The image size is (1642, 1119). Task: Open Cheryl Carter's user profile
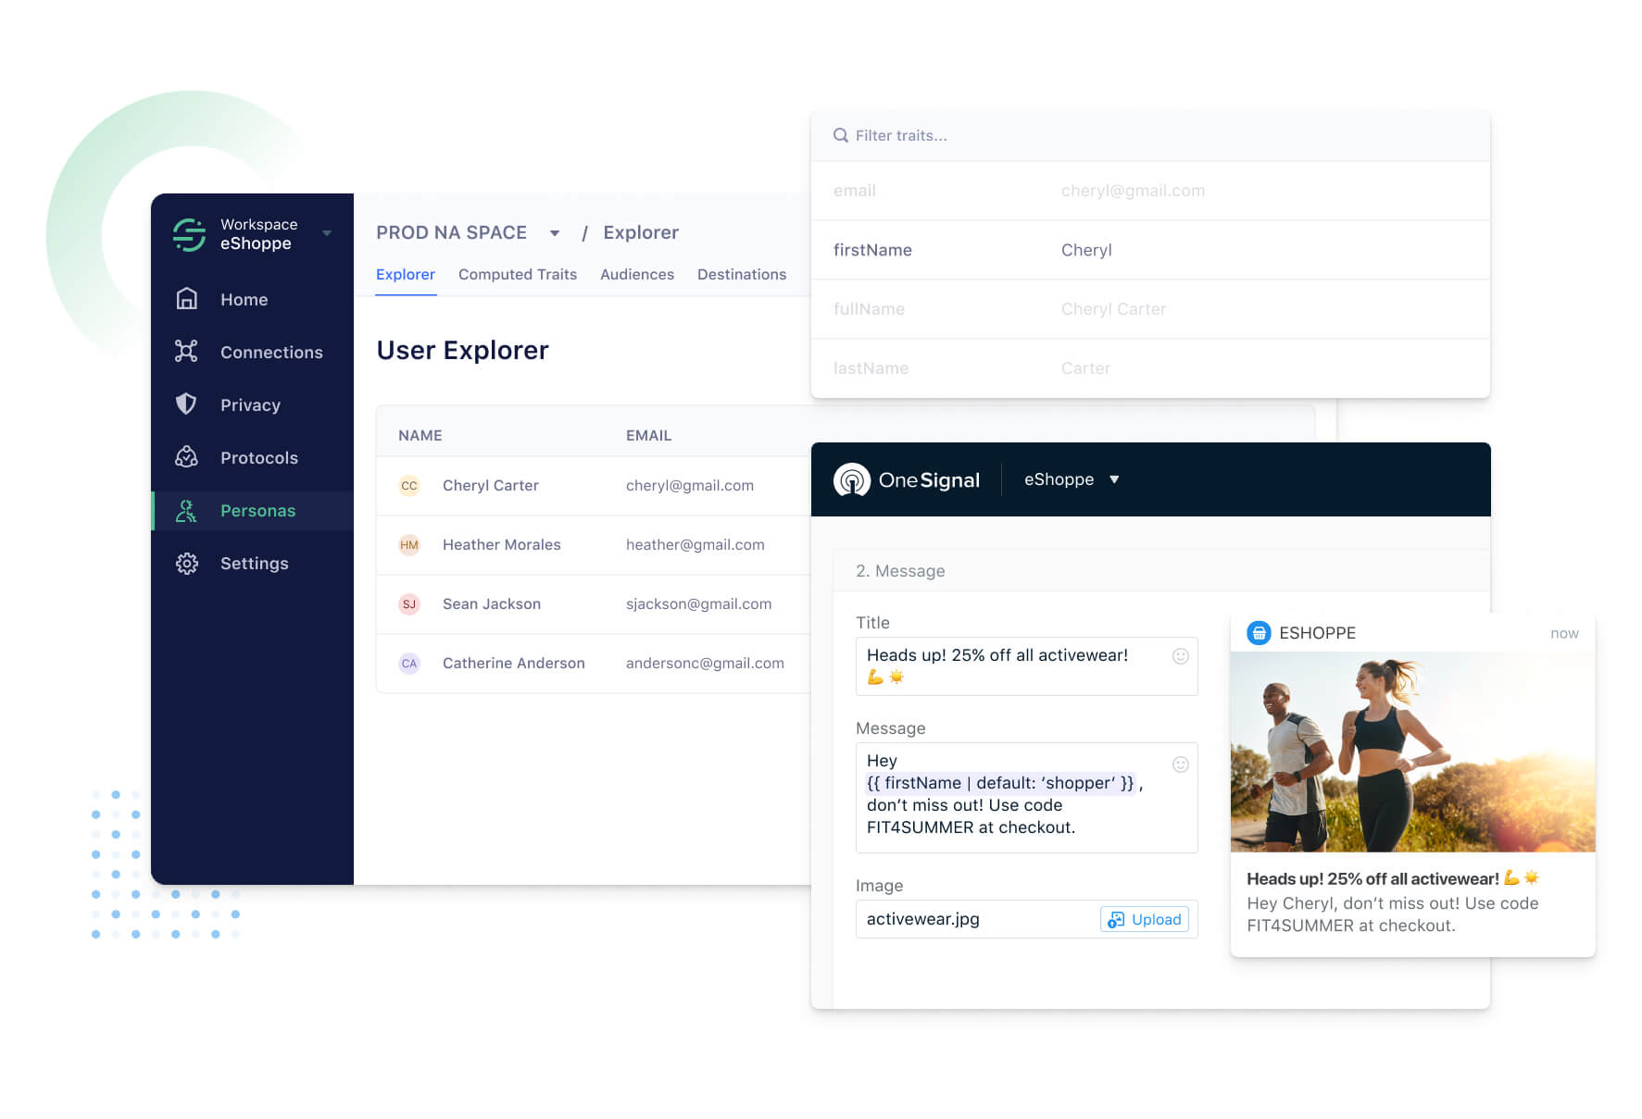point(490,486)
